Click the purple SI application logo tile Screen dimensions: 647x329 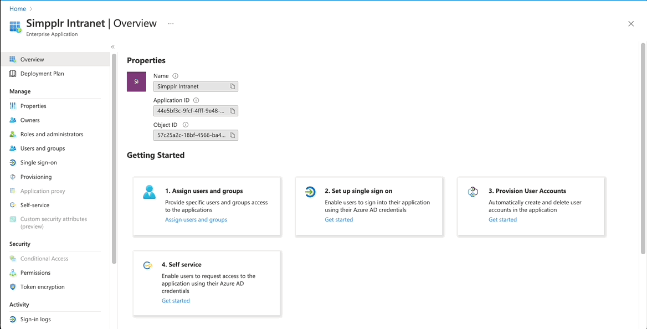pyautogui.click(x=136, y=81)
